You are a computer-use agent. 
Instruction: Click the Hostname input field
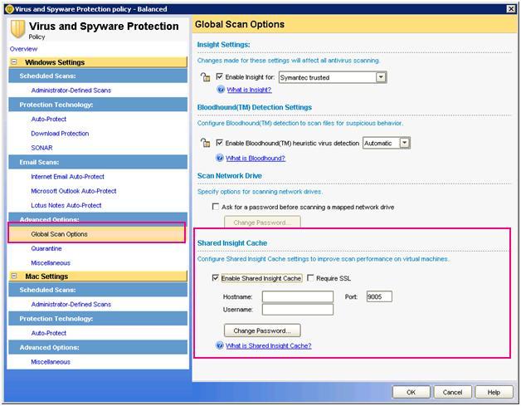298,296
